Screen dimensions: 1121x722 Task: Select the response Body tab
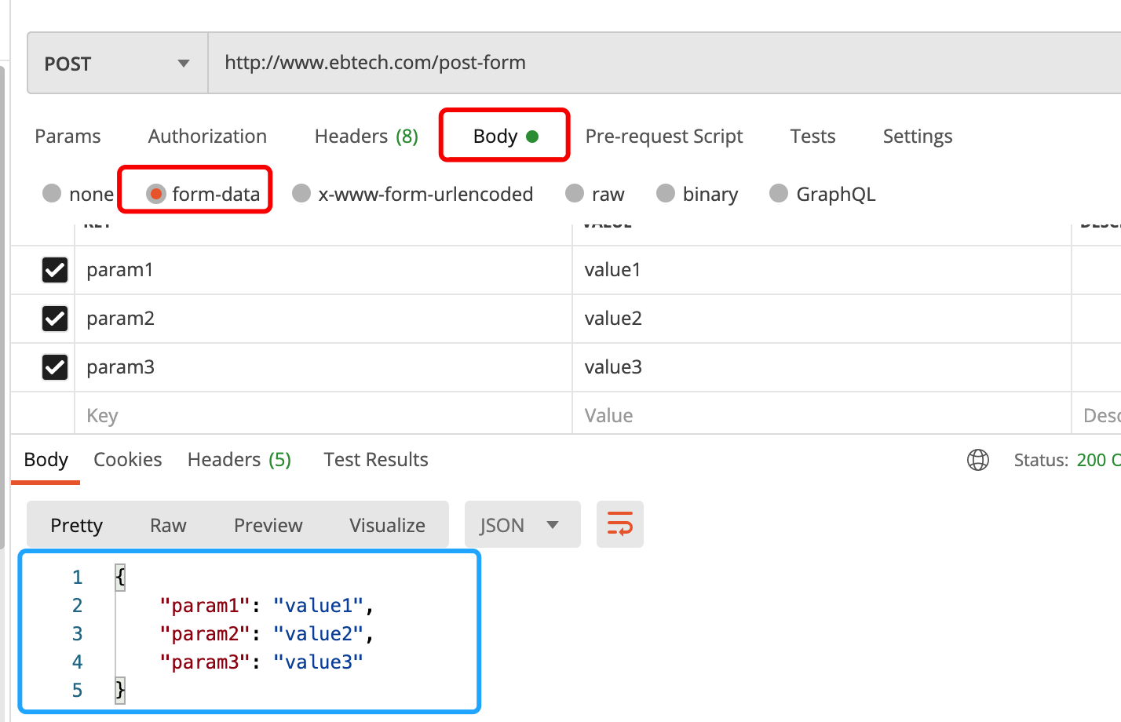pos(46,460)
